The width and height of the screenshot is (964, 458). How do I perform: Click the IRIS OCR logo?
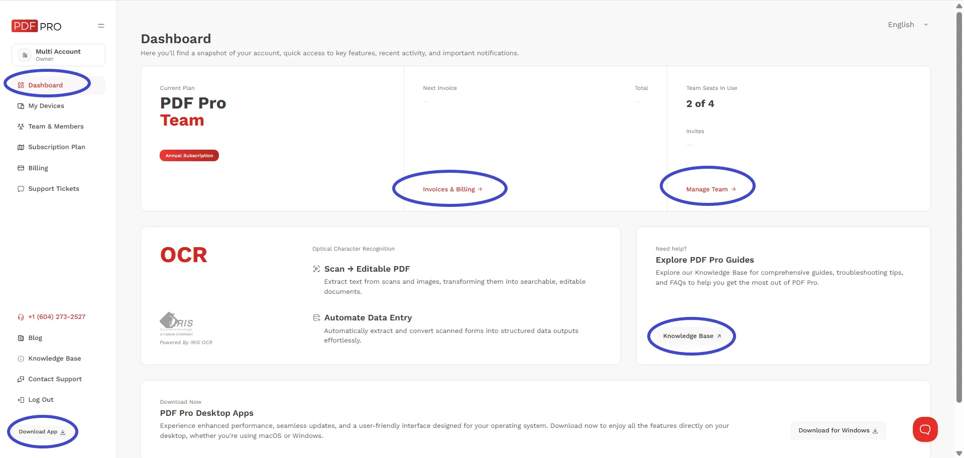pyautogui.click(x=176, y=324)
